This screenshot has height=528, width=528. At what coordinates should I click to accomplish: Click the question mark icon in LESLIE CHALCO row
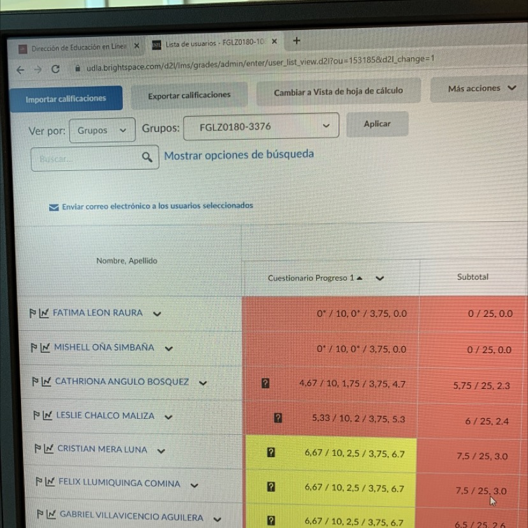(x=277, y=418)
